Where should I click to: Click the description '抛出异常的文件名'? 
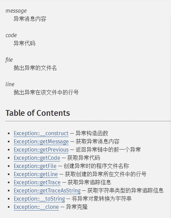click(35, 68)
